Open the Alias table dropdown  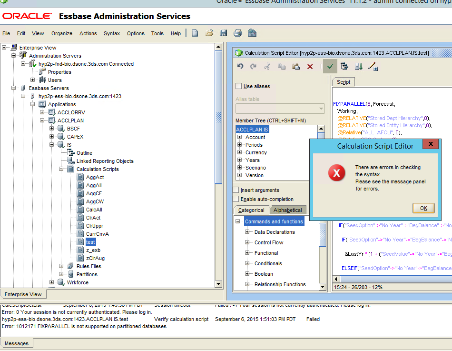tap(273, 109)
